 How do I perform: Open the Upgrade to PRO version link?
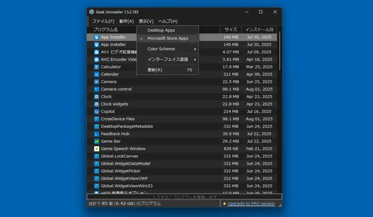[251, 204]
